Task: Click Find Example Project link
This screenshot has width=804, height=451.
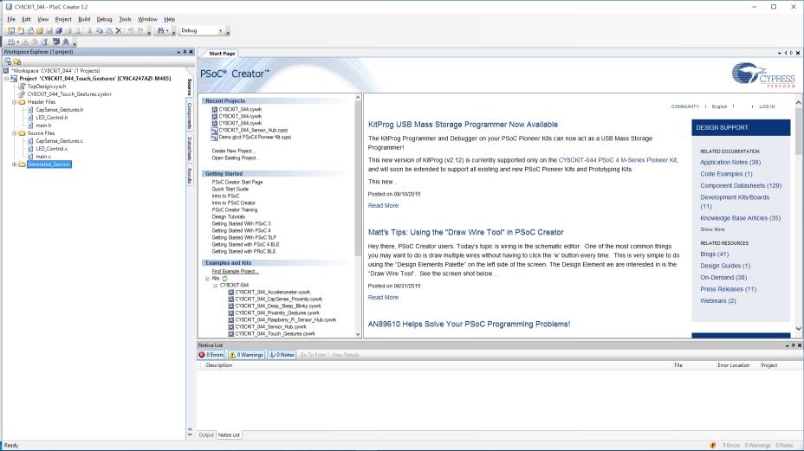Action: (x=236, y=272)
